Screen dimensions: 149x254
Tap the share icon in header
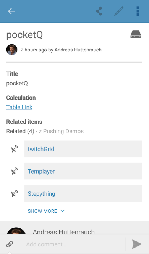tap(99, 11)
